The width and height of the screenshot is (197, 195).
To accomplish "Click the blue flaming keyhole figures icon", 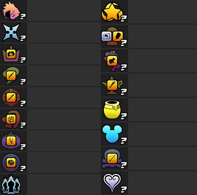I will pos(11,184).
